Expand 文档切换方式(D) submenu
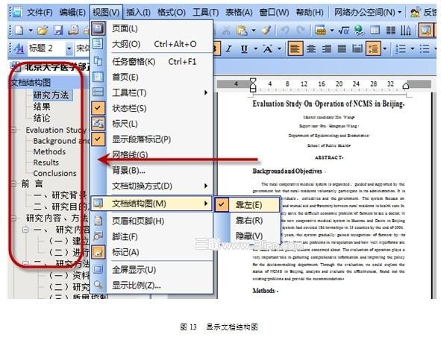Screen dimensions: 441x337 point(206,186)
